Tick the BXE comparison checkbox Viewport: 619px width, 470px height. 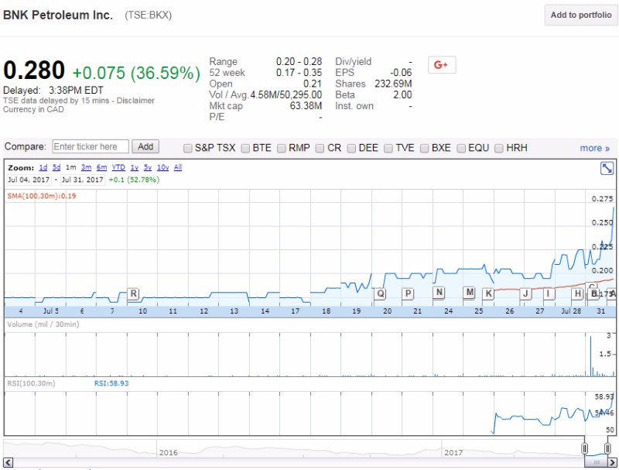[424, 148]
